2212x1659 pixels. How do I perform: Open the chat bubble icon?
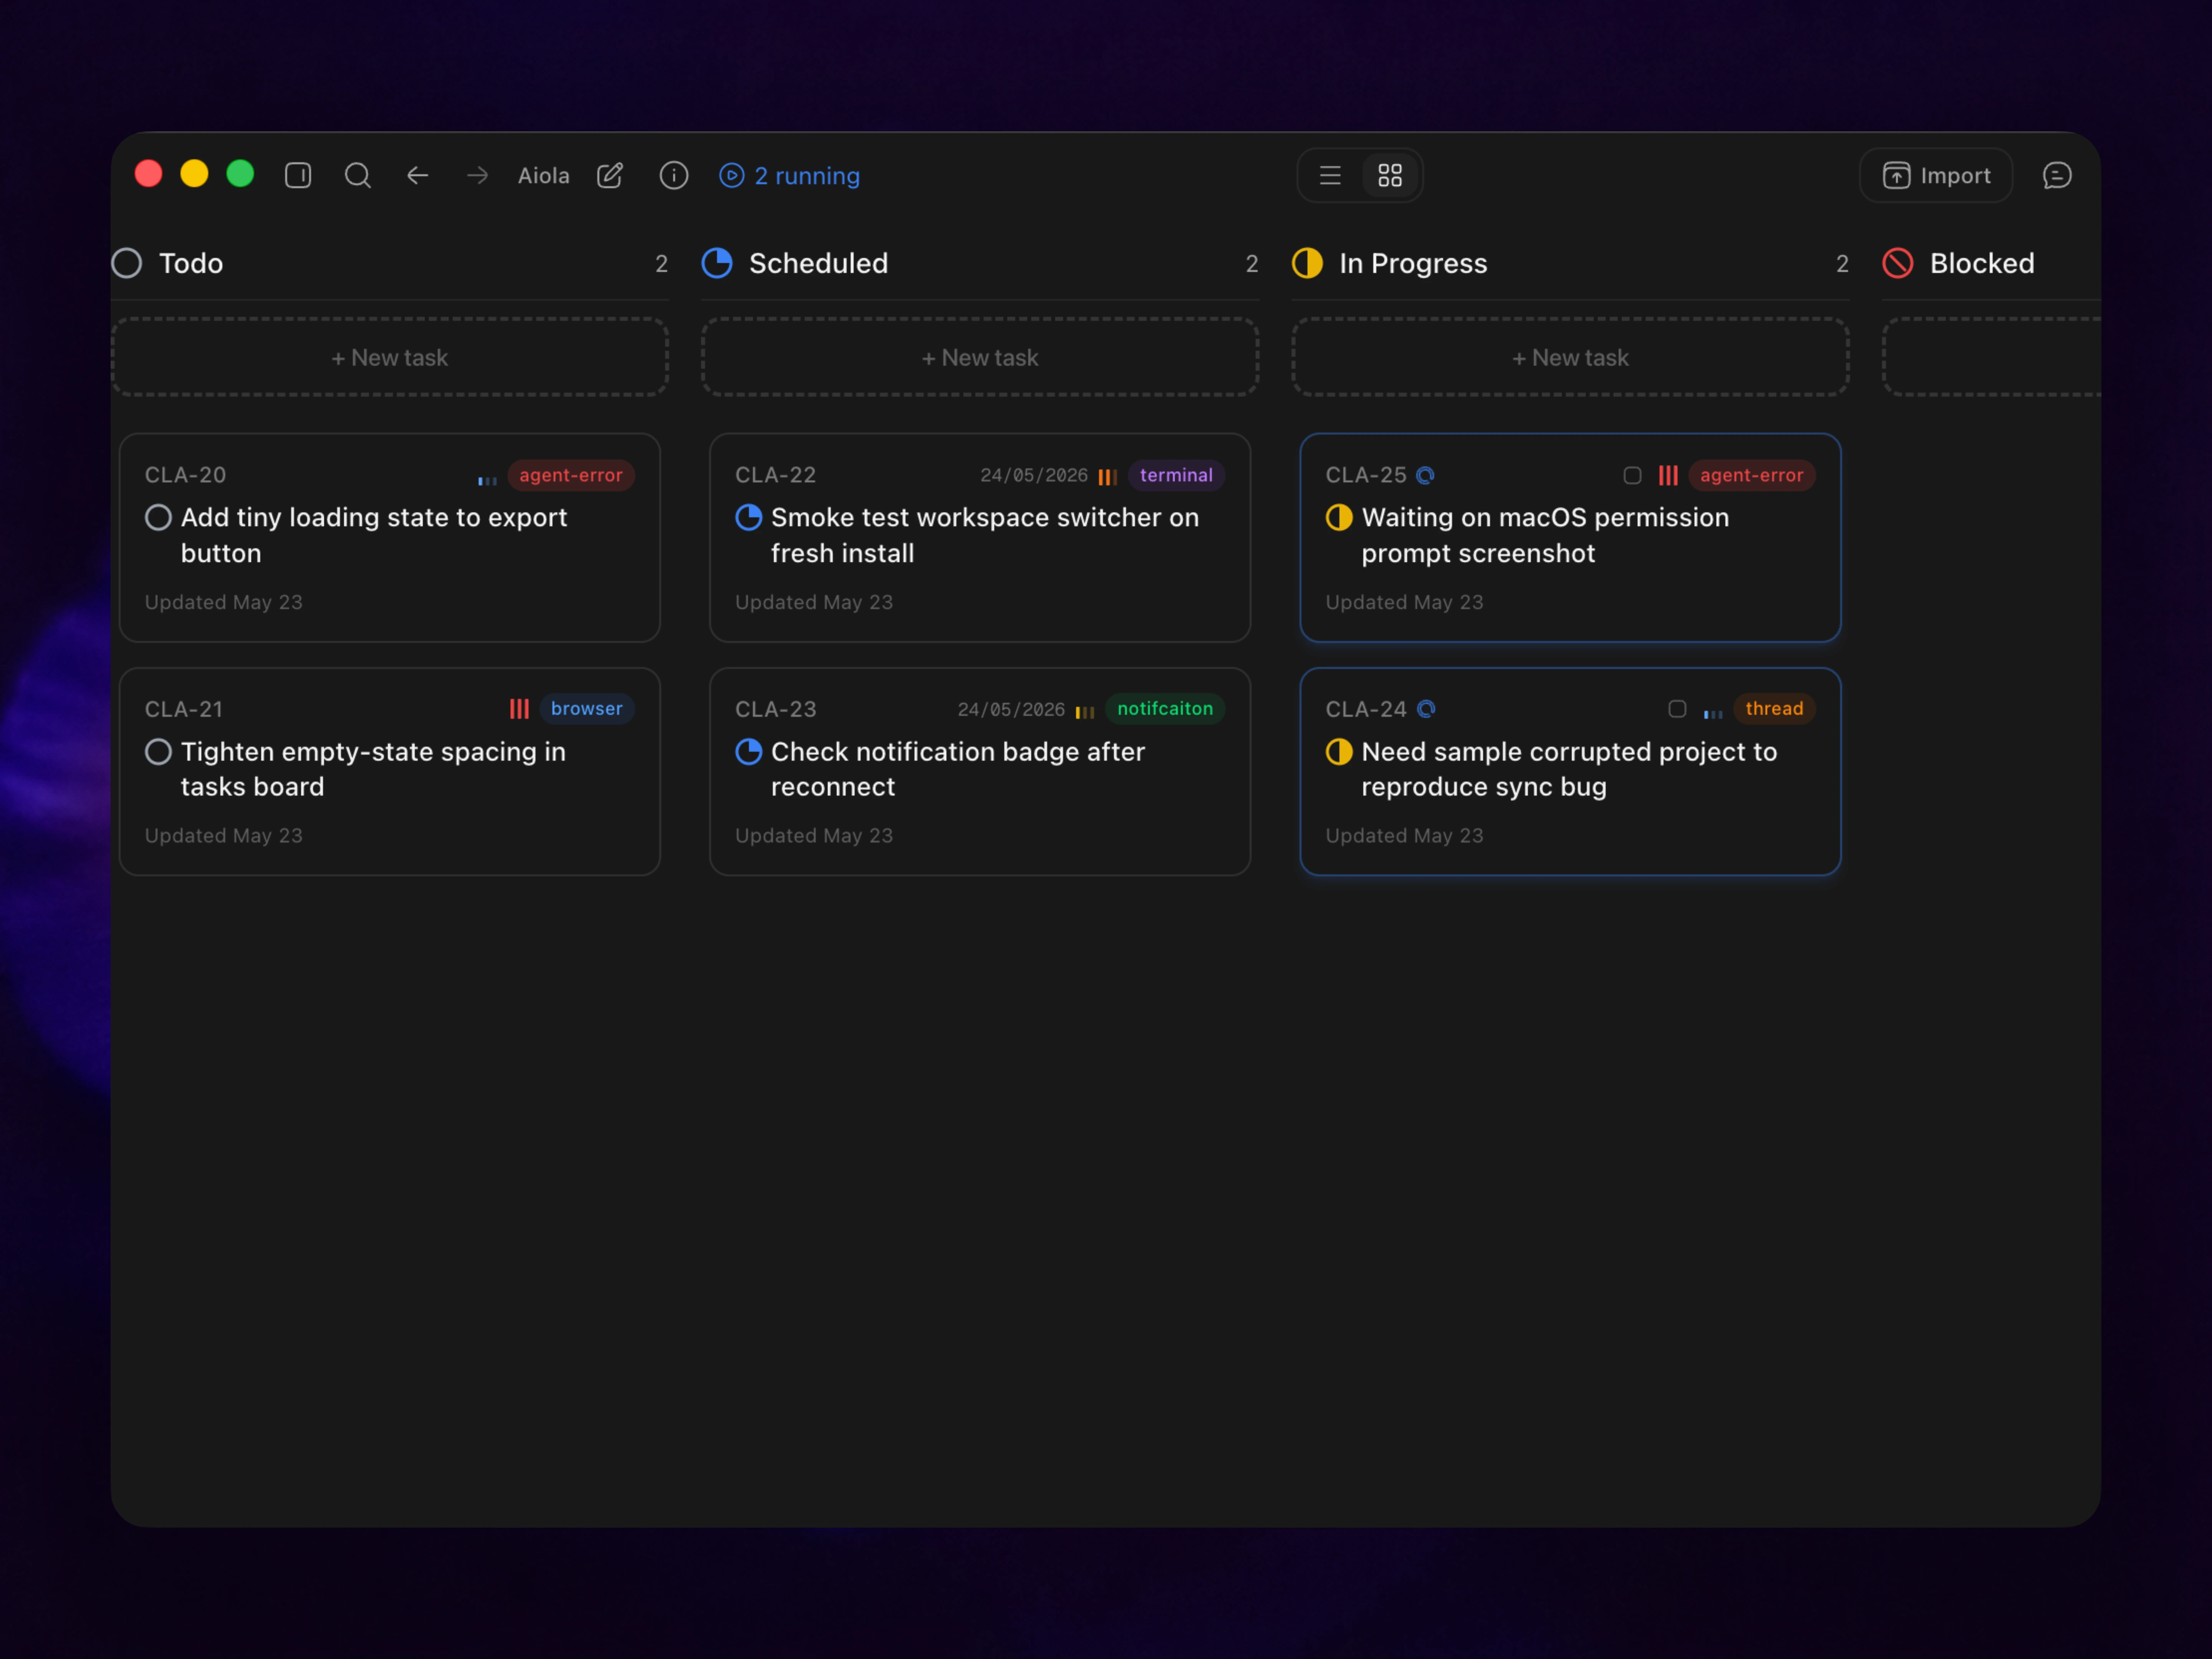[2057, 176]
